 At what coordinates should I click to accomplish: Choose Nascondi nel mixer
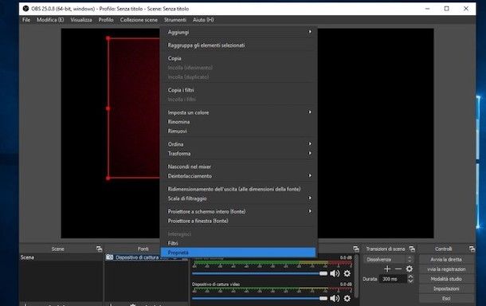239,167
